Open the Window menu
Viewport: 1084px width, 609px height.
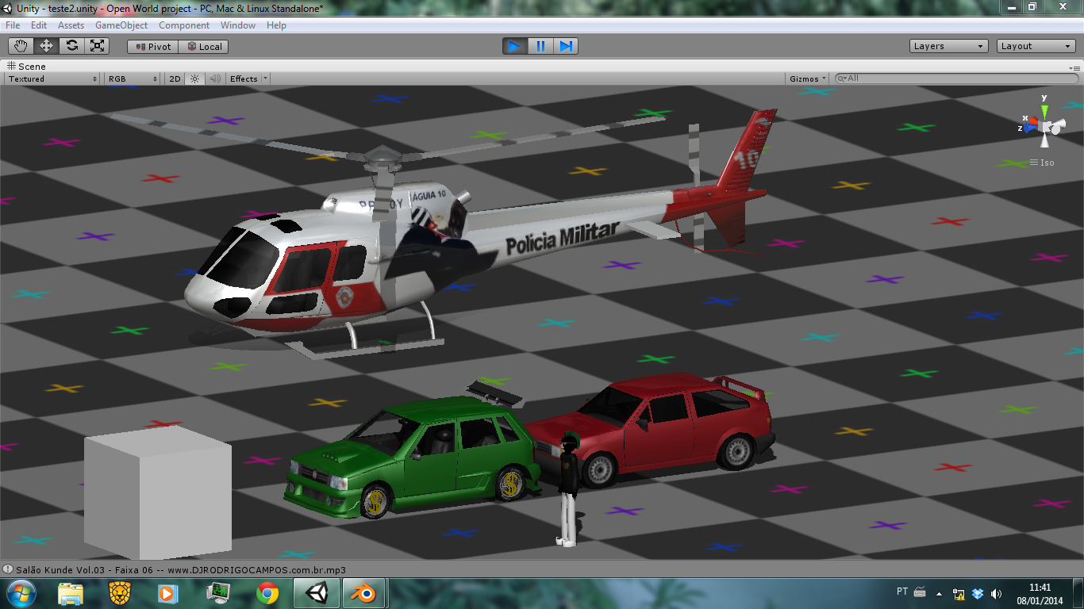pyautogui.click(x=238, y=25)
